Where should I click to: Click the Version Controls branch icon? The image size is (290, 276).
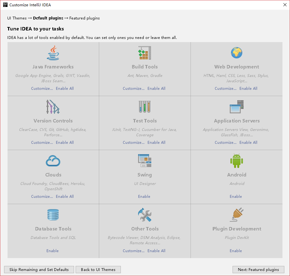click(x=53, y=107)
